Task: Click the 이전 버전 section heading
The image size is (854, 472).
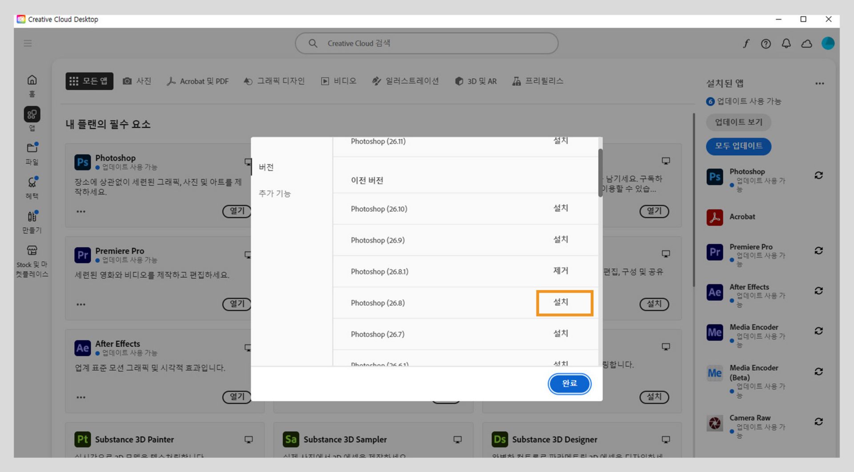Action: [367, 181]
